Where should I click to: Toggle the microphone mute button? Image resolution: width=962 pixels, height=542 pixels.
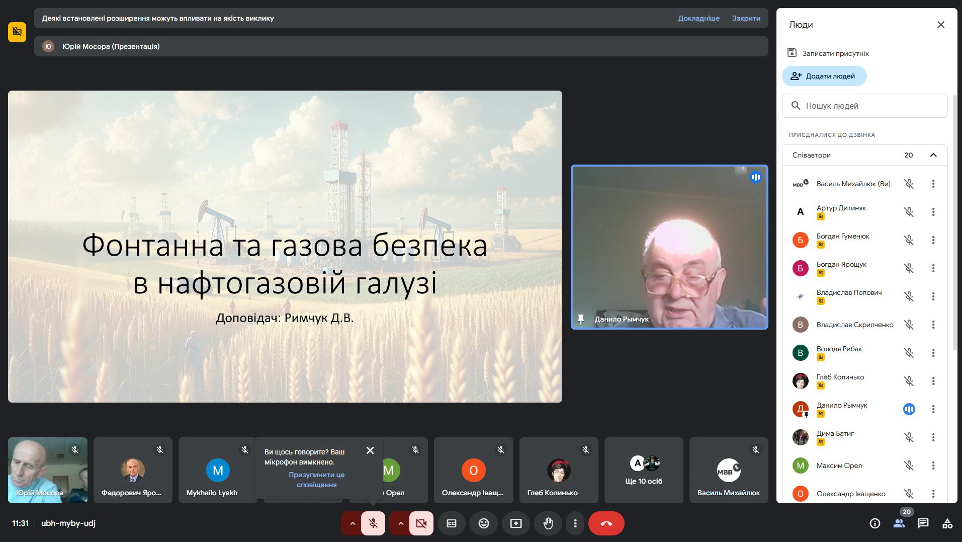(x=373, y=523)
